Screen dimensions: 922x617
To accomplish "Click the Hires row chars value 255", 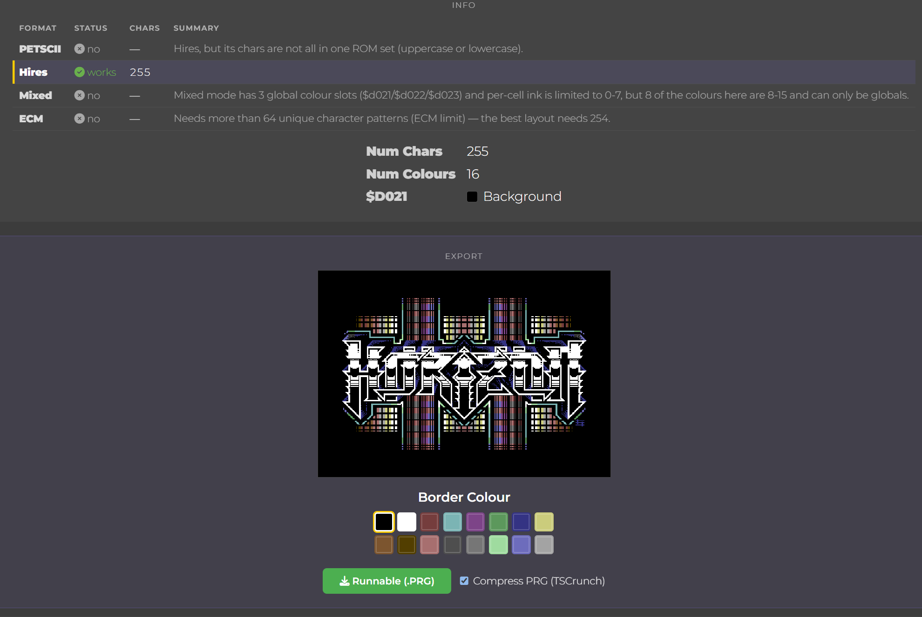I will tap(140, 72).
